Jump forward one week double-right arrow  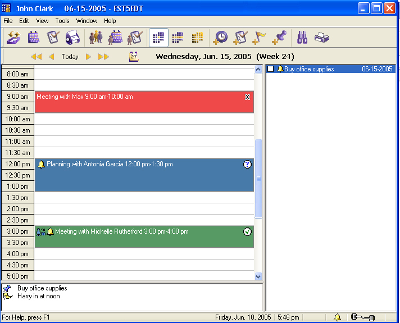[103, 57]
